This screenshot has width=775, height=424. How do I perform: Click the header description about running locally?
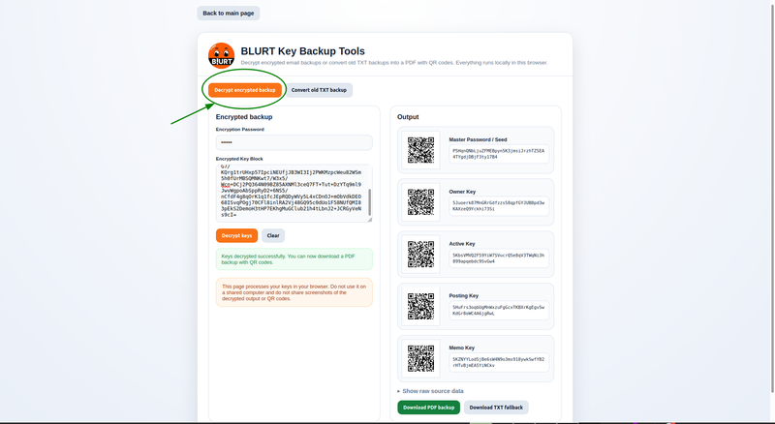[x=394, y=63]
